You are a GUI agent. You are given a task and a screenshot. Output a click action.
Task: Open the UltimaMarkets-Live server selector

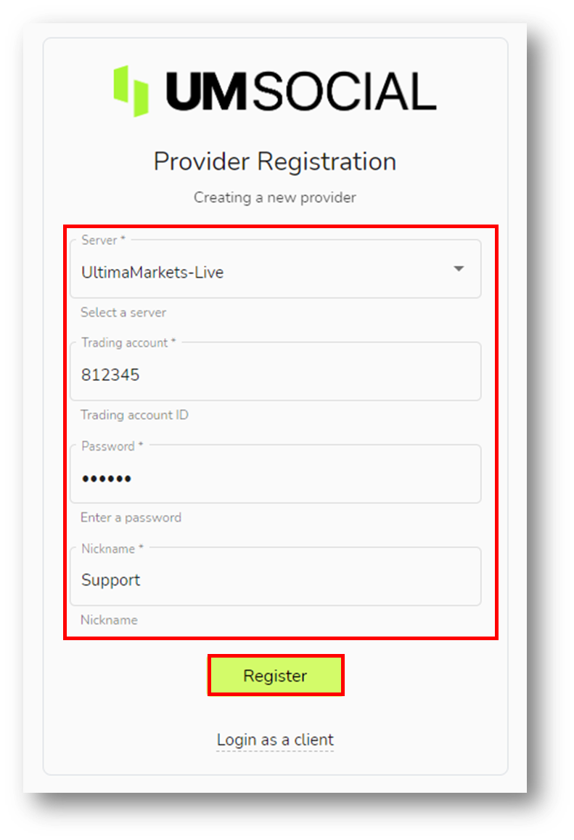tap(276, 269)
